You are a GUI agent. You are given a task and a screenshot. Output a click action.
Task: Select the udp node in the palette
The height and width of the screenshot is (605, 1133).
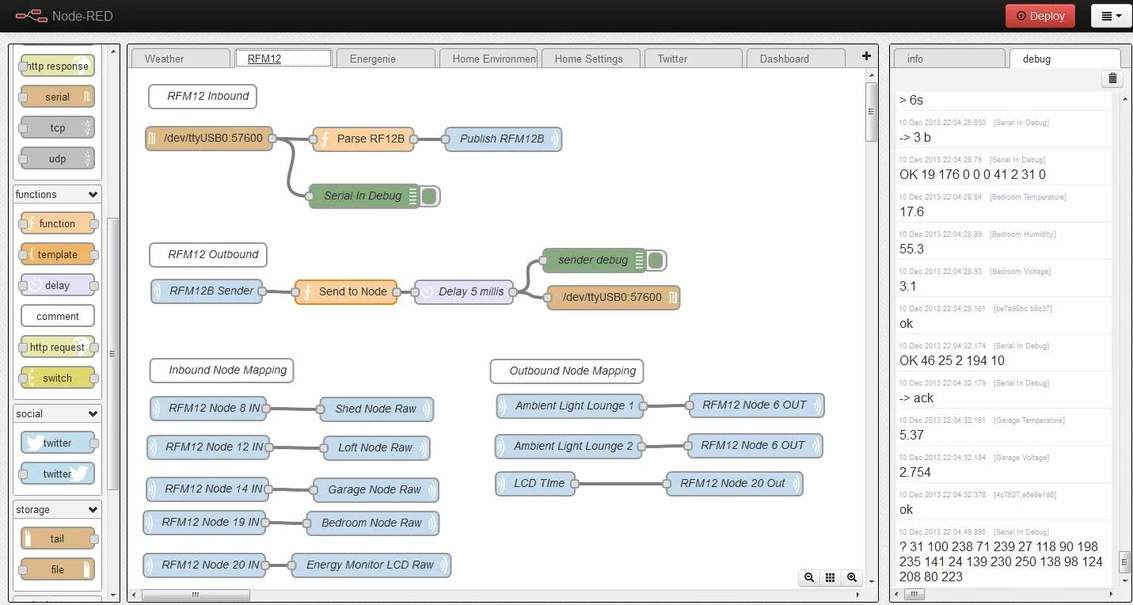pyautogui.click(x=56, y=158)
